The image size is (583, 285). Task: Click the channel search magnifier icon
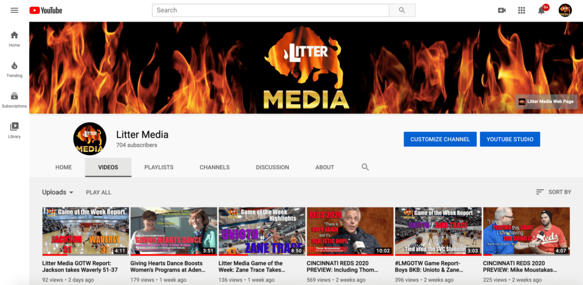(365, 167)
